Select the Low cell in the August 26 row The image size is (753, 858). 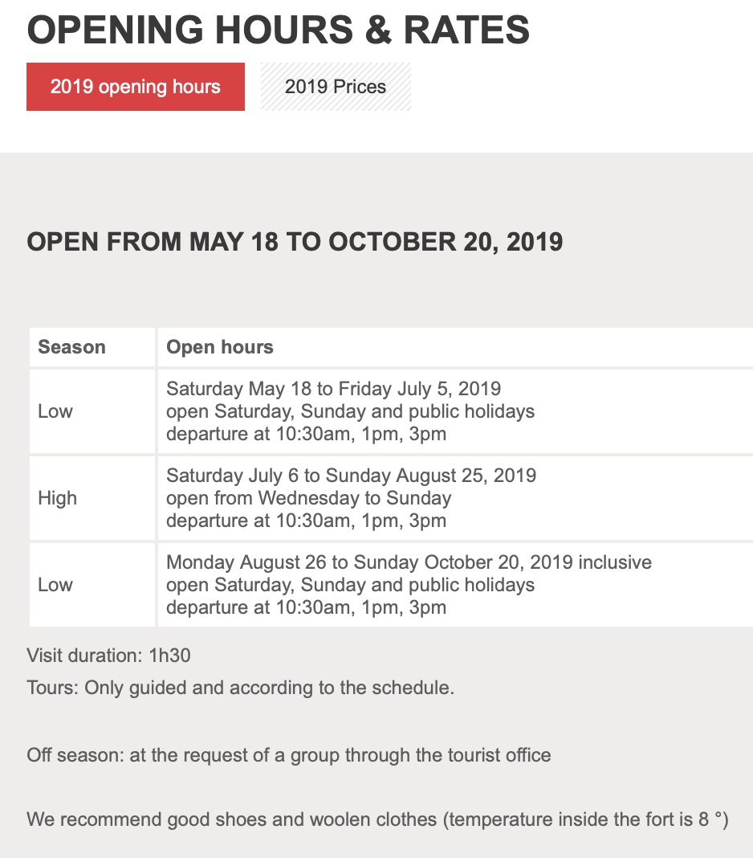tap(55, 585)
